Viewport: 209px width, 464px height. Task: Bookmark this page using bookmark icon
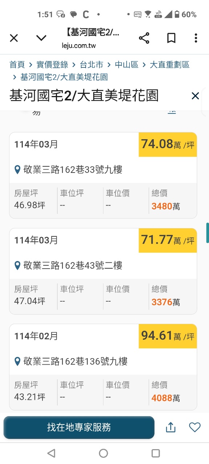click(171, 38)
